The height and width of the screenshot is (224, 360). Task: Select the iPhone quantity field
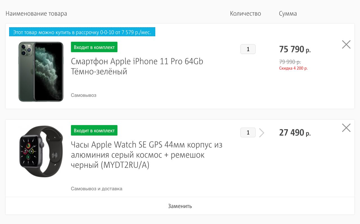point(248,49)
